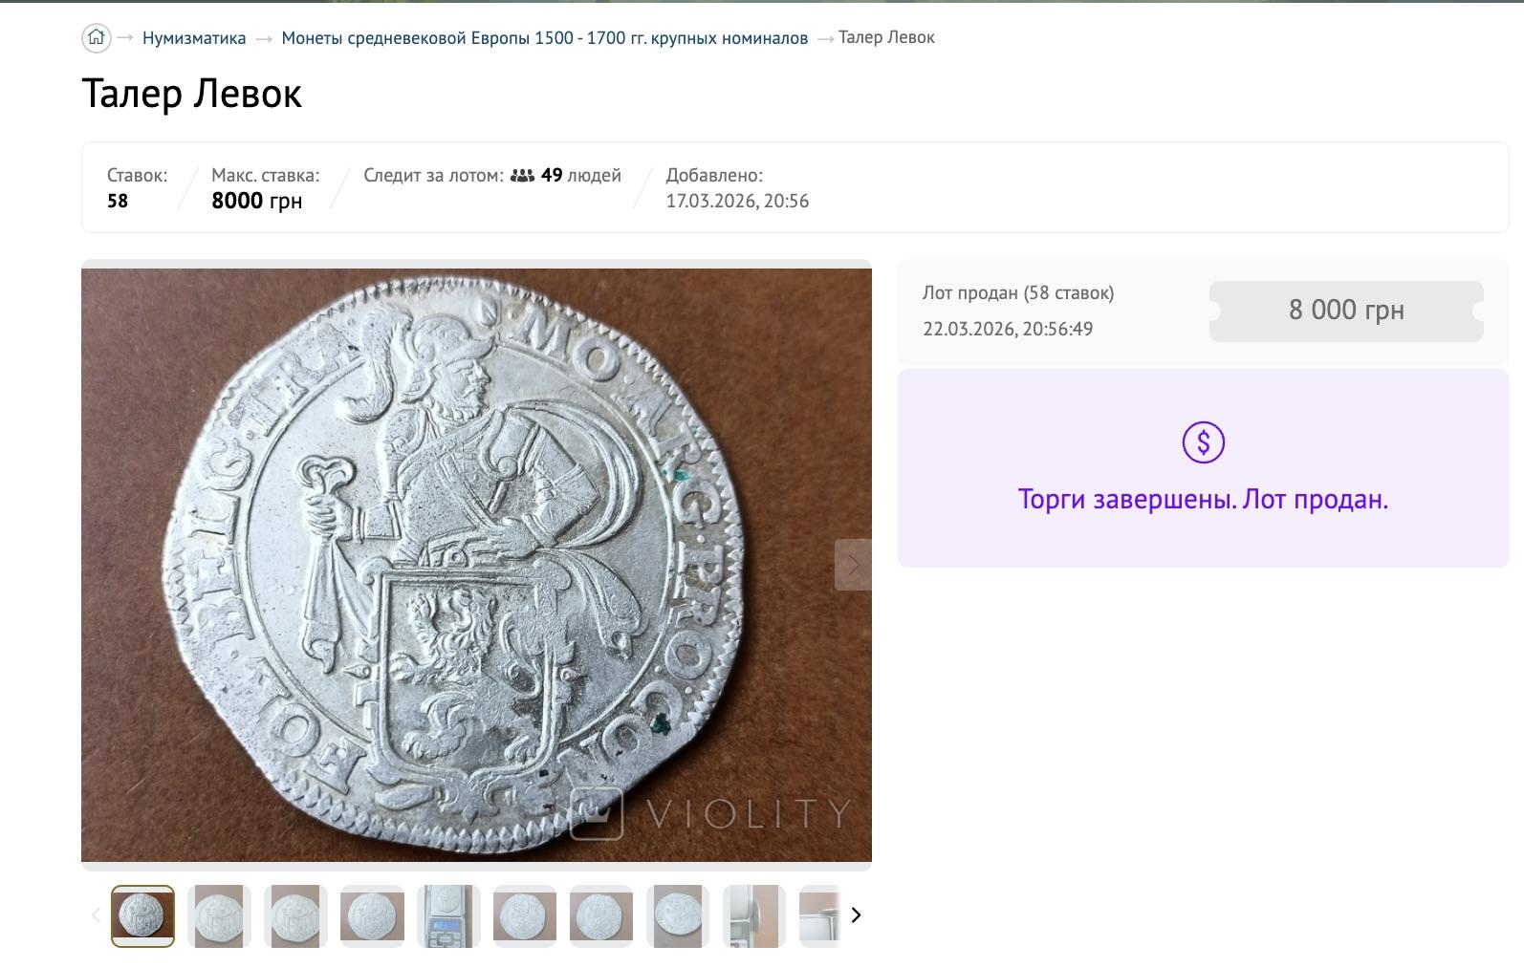
Task: Click the 8 000 грн price tag
Action: (x=1345, y=311)
